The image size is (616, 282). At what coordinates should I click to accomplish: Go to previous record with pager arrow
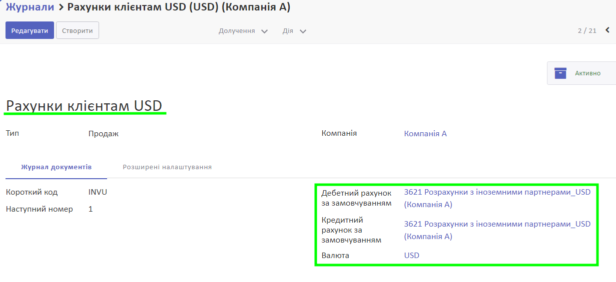pyautogui.click(x=607, y=30)
